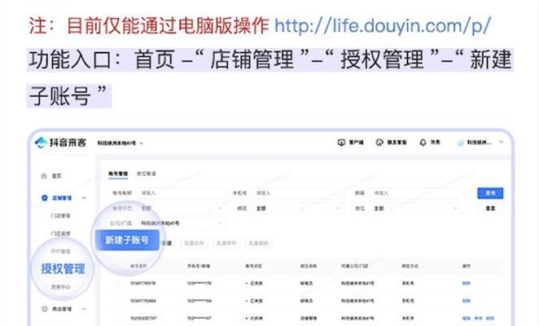Focus the 手机号 input field
This screenshot has height=326, width=539.
tap(298, 193)
